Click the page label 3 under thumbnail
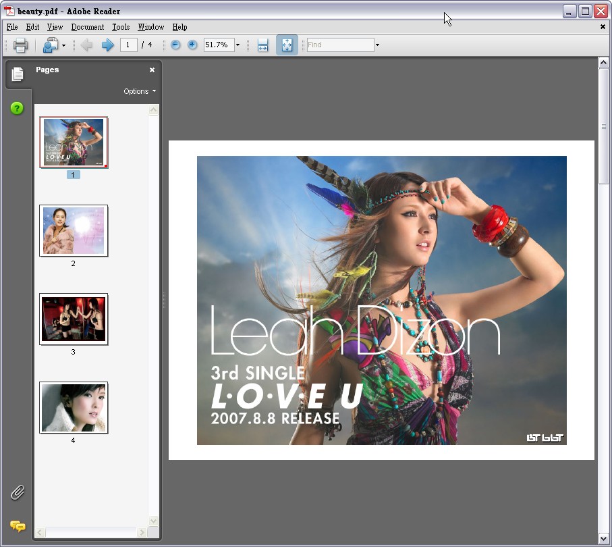The image size is (612, 547). tap(73, 352)
